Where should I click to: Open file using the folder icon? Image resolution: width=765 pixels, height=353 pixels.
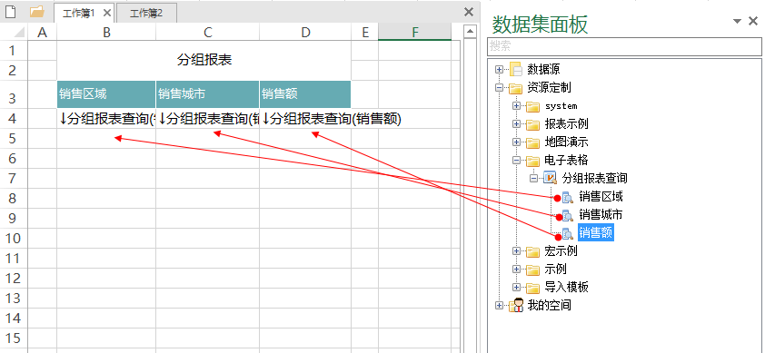36,12
